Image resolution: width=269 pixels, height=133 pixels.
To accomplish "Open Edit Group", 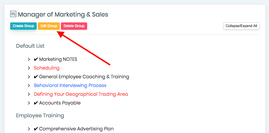I will pyautogui.click(x=49, y=26).
